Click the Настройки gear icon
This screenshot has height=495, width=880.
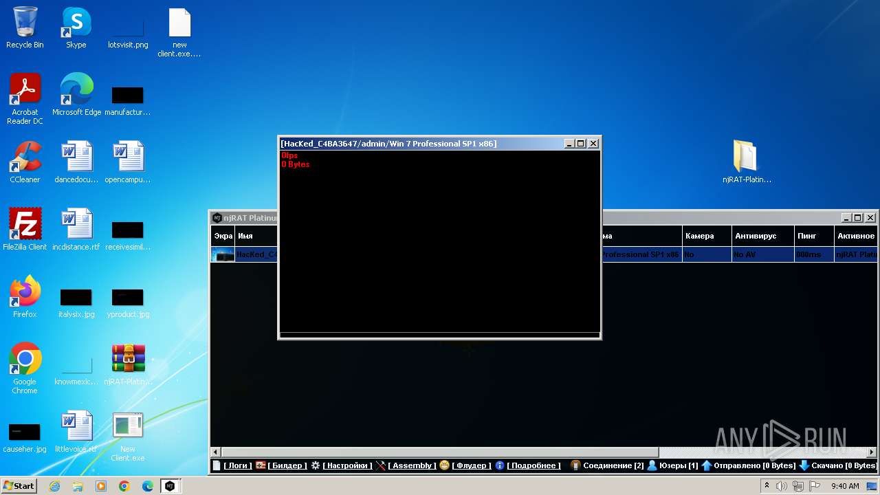[316, 465]
